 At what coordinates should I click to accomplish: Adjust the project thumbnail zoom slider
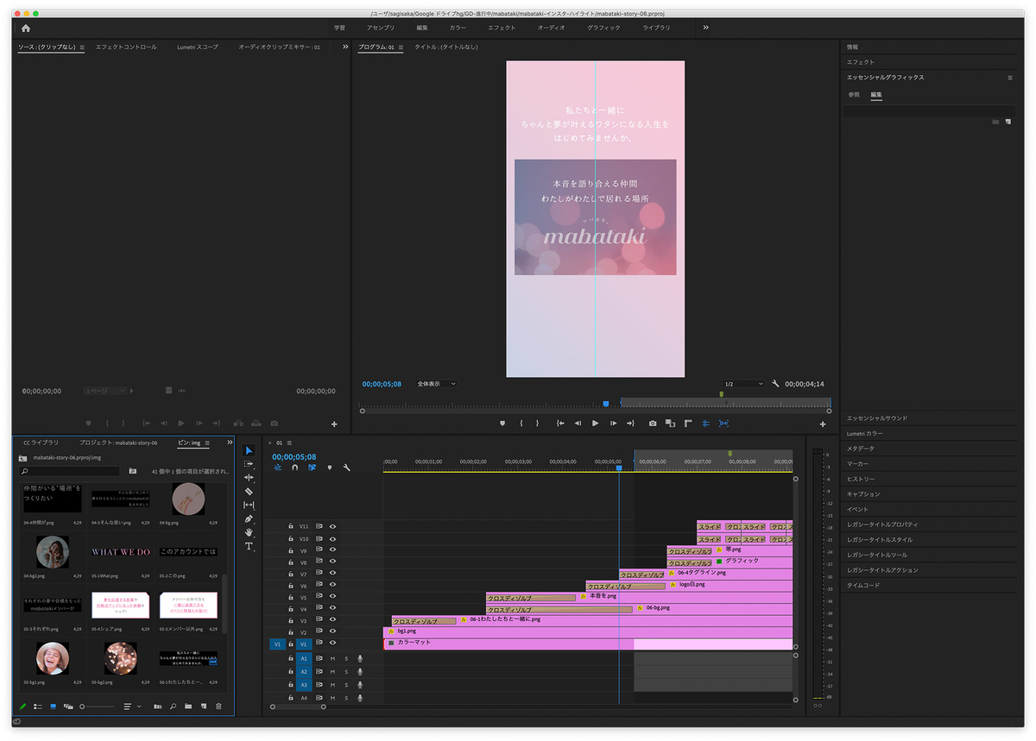pyautogui.click(x=97, y=706)
